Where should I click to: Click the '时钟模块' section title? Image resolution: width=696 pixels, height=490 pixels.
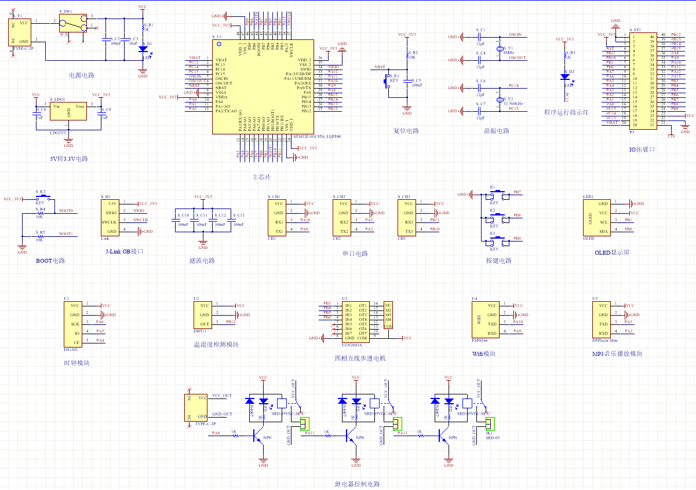click(x=77, y=363)
